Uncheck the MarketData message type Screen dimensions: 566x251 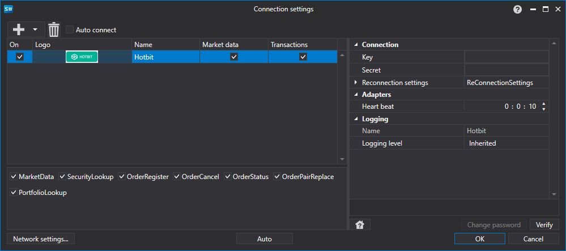point(14,177)
